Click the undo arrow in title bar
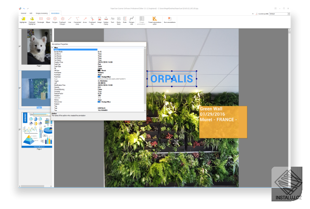Image resolution: width=310 pixels, height=209 pixels. tap(24, 8)
